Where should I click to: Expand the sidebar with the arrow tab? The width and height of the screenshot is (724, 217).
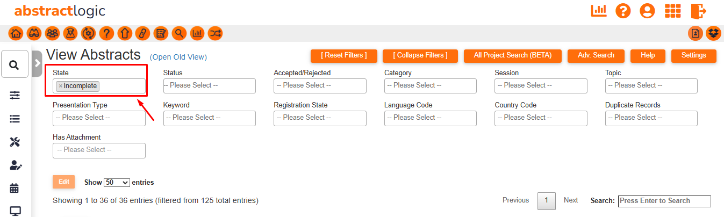37,63
